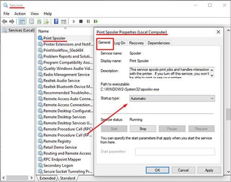Click the Start Service play icon
This screenshot has height=182, width=231.
click(x=74, y=21)
